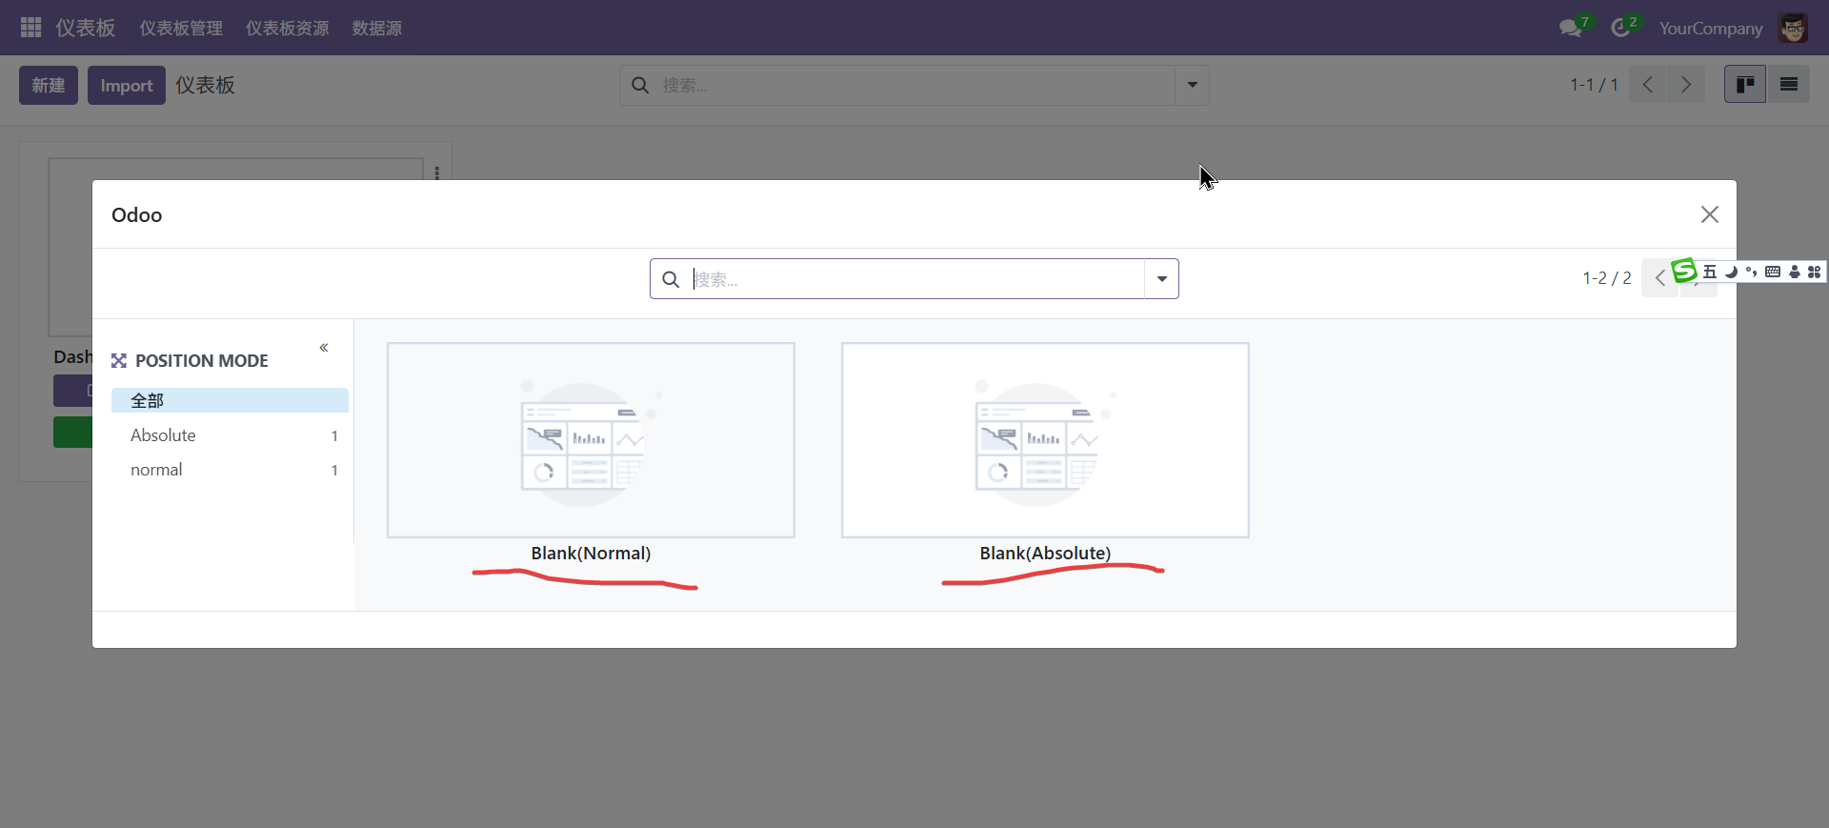Expand the dialog search options dropdown
Image resolution: width=1829 pixels, height=828 pixels.
coord(1161,279)
